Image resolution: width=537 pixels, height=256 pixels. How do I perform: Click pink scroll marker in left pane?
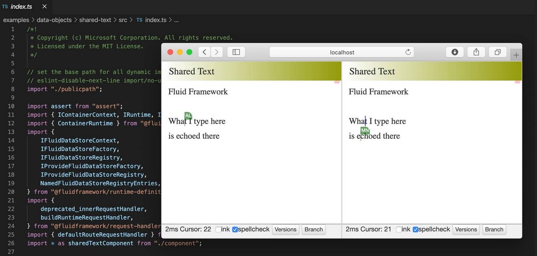[x=337, y=82]
